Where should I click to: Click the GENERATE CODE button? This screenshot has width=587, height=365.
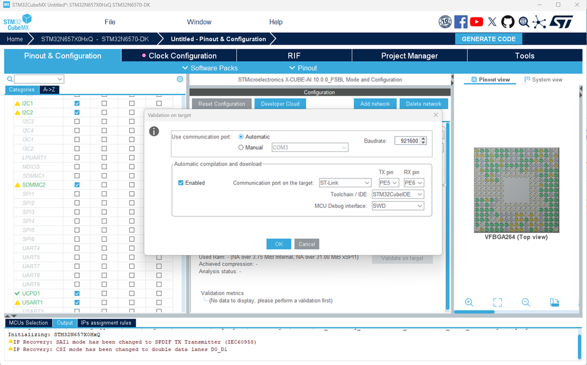(488, 39)
